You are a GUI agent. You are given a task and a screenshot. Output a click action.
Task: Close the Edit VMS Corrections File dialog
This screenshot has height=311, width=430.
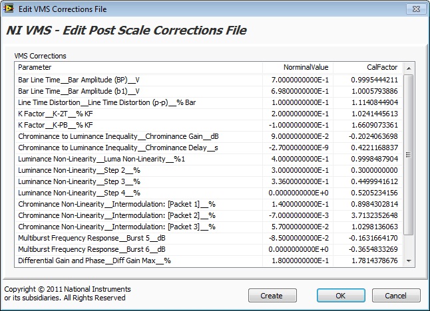tap(416, 9)
